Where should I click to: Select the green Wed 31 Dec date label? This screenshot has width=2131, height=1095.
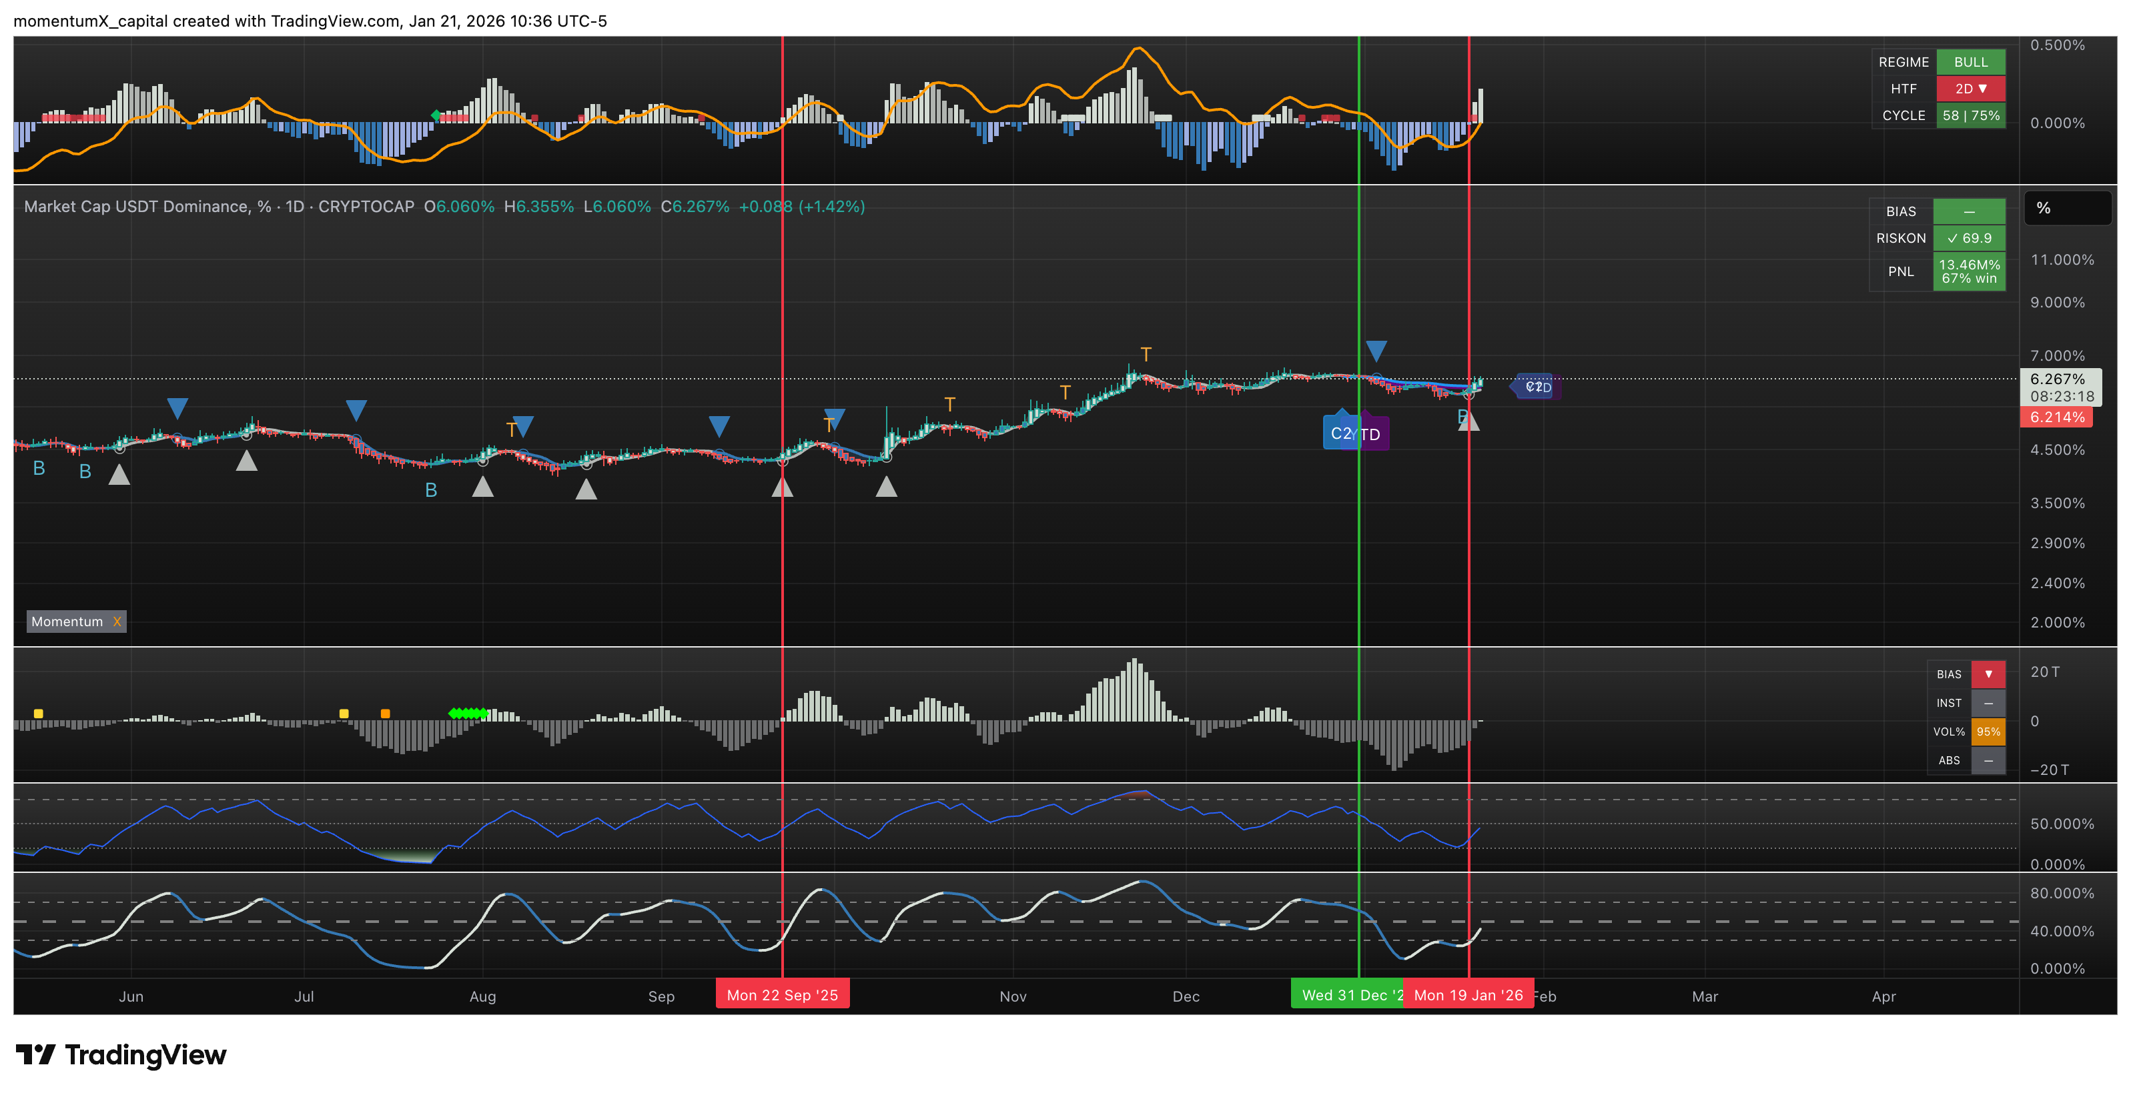point(1347,995)
